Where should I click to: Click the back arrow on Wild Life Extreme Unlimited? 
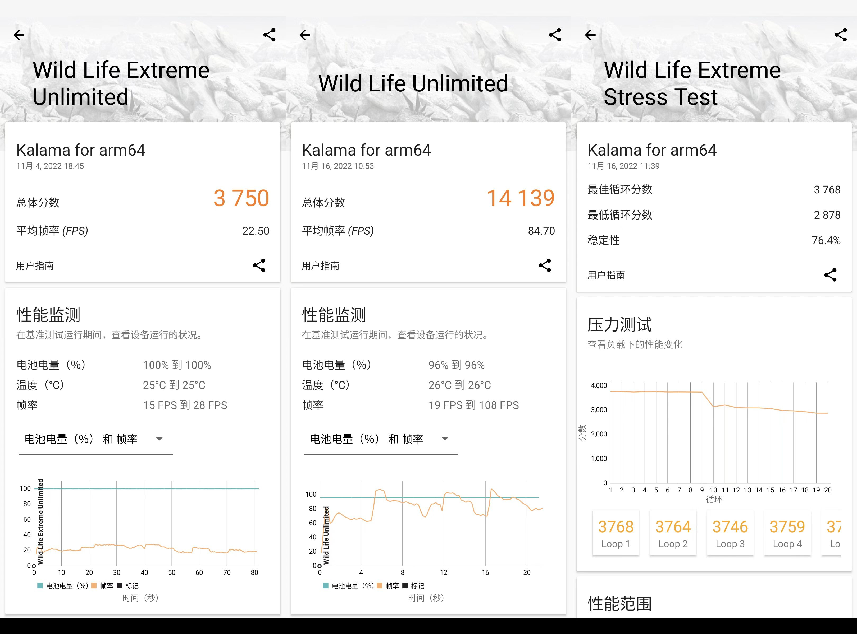[x=19, y=35]
